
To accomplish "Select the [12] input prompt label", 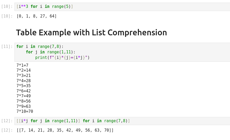I will (x=7, y=121).
